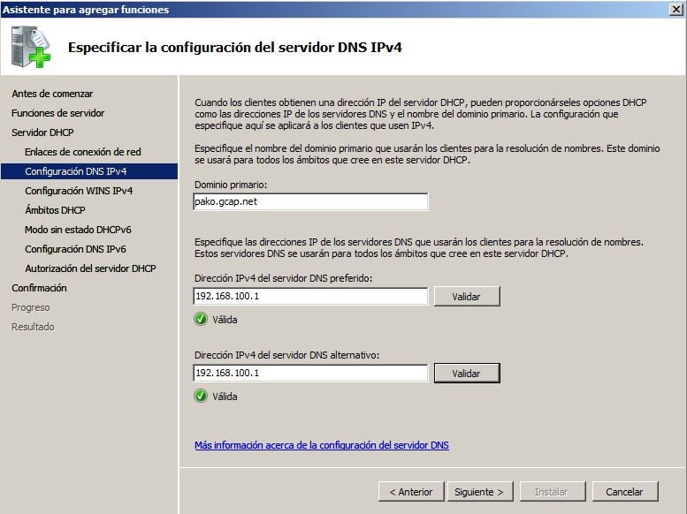The height and width of the screenshot is (514, 687).
Task: Cancel the wizard with Cancelar
Action: (x=625, y=492)
